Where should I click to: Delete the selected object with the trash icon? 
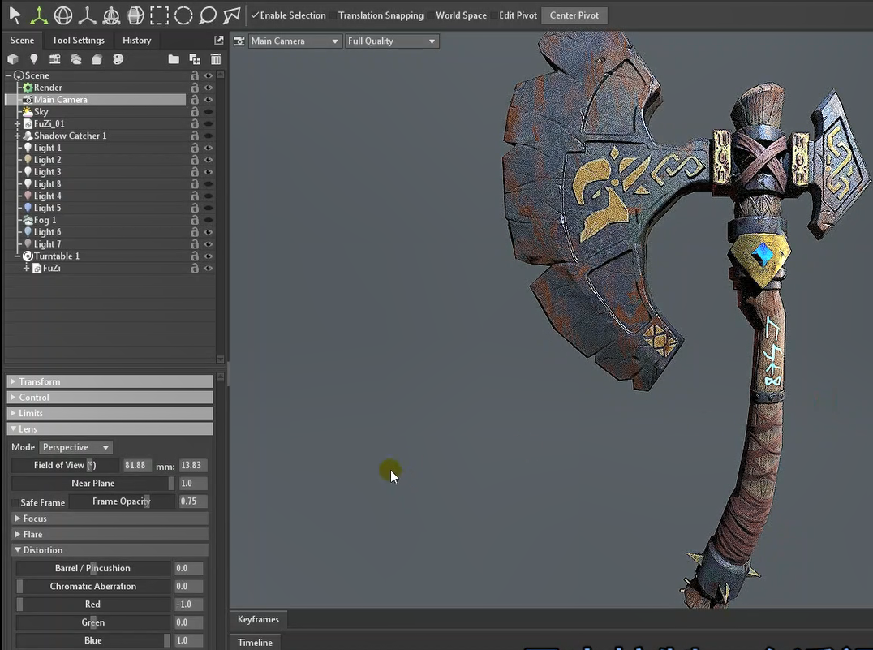[216, 59]
